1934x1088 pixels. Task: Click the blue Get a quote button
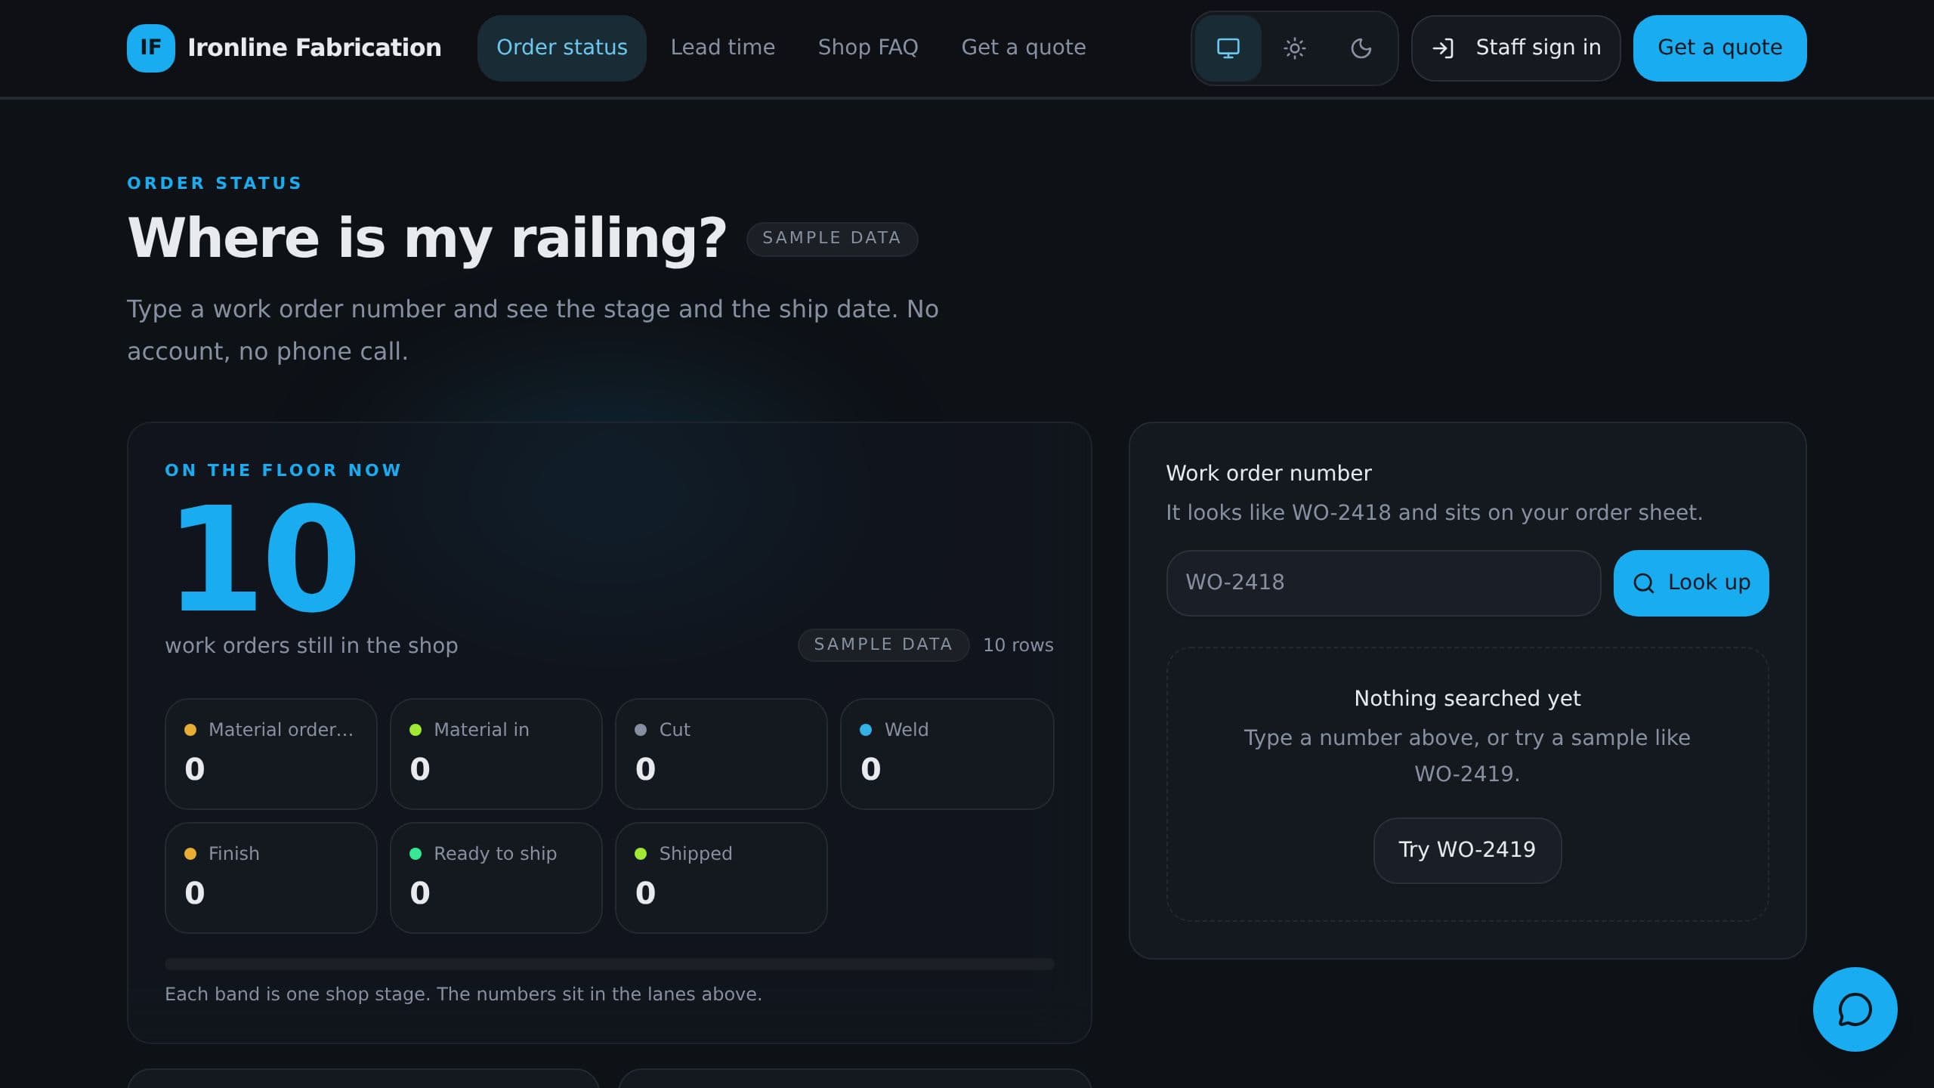1719,48
